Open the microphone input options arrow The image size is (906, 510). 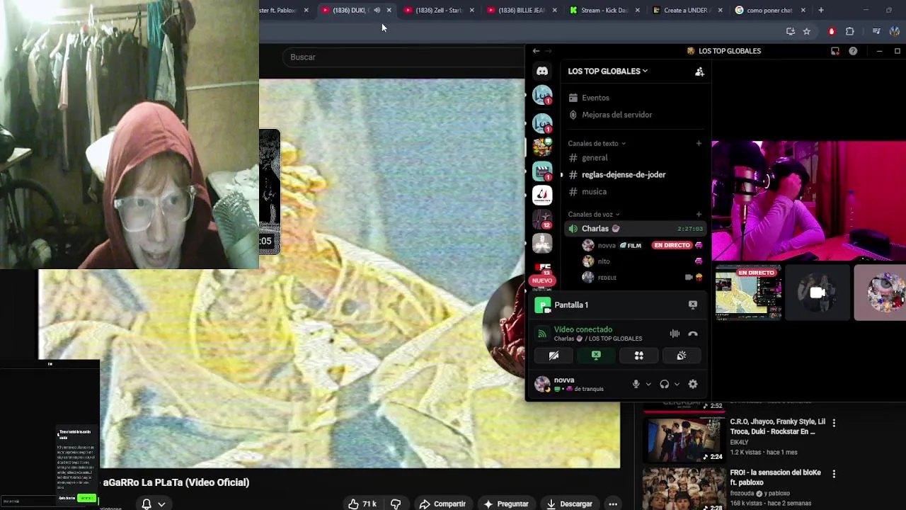[648, 384]
